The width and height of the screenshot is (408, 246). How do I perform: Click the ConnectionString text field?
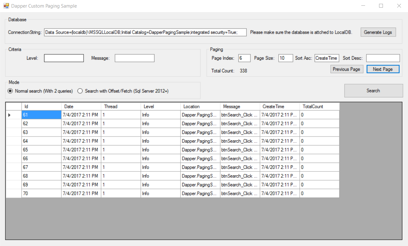(x=145, y=32)
